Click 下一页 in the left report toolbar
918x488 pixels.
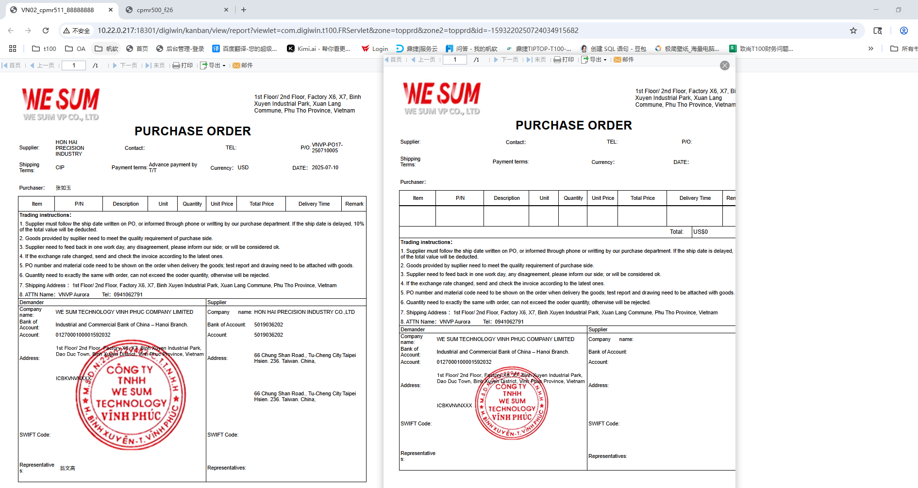click(125, 65)
